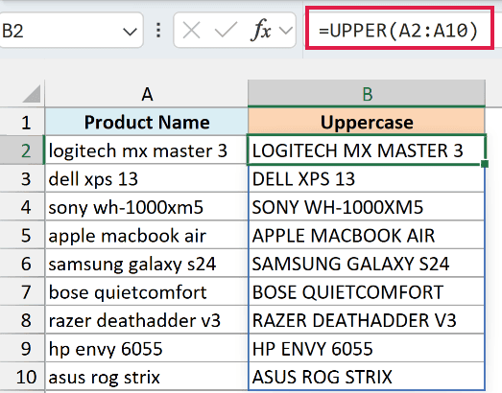Image resolution: width=502 pixels, height=393 pixels.
Task: Select row 2 header
Action: coord(22,150)
